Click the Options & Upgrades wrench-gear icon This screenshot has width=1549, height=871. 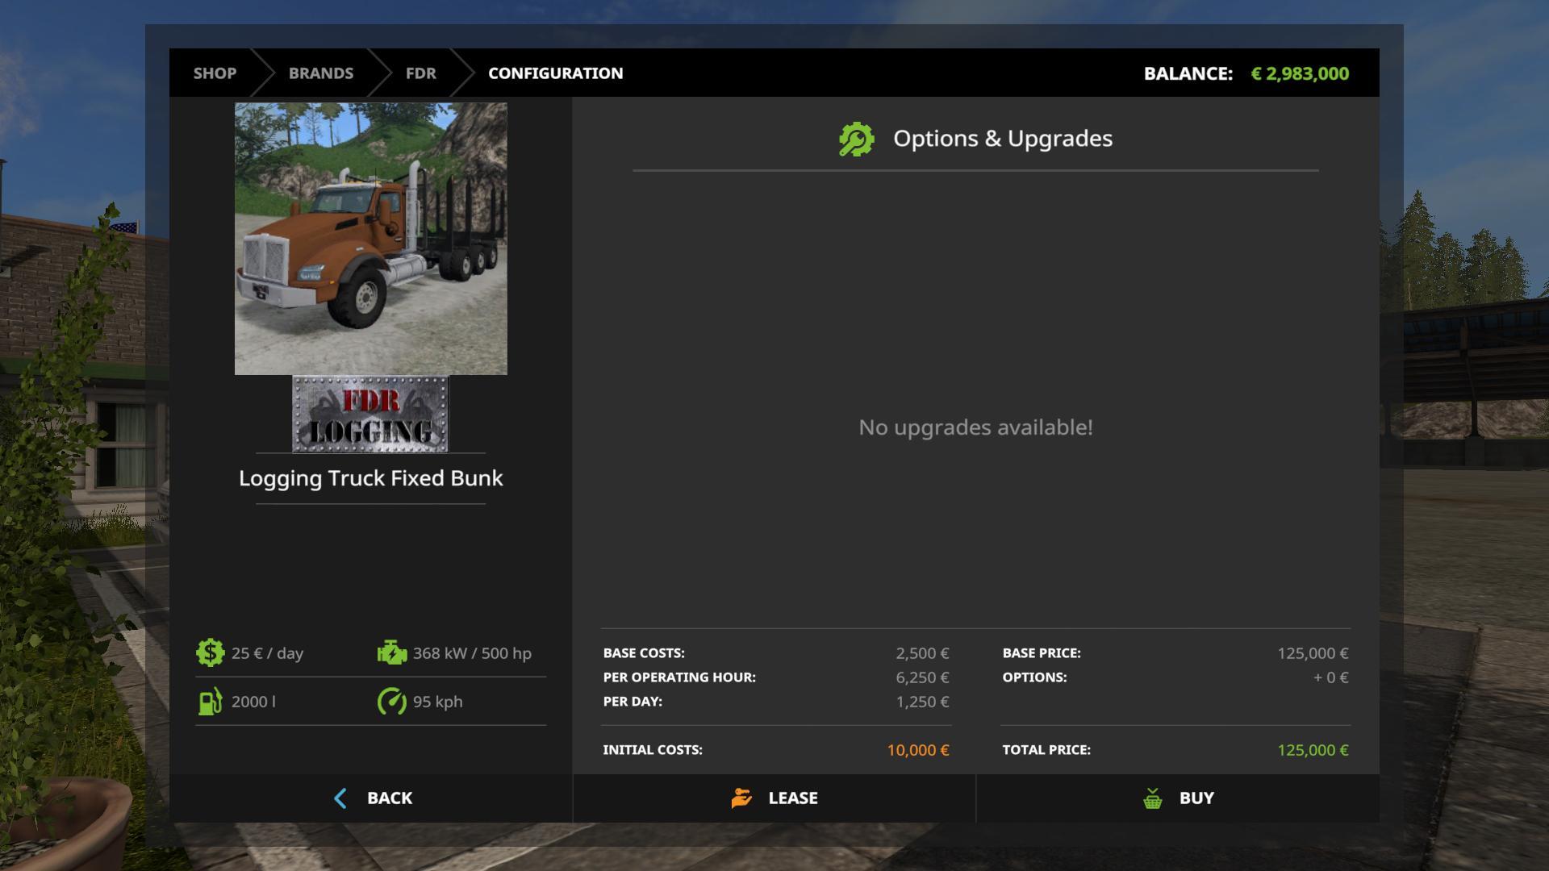click(856, 139)
